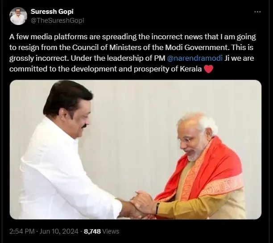This screenshot has height=243, width=273.
Task: Click Suressh Gopi's round profile avatar
Action: click(18, 16)
